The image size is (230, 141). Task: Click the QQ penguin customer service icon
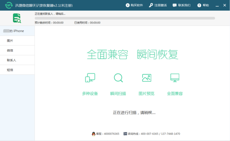coord(94,134)
